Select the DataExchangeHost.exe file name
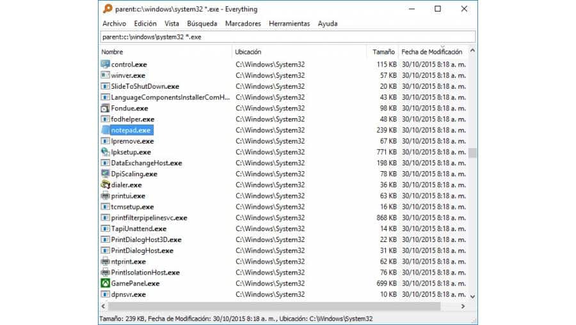 pyautogui.click(x=147, y=163)
